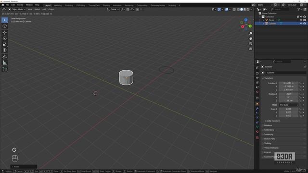308x173 pixels.
Task: Disable Circle in renders camera icon
Action: point(305,20)
